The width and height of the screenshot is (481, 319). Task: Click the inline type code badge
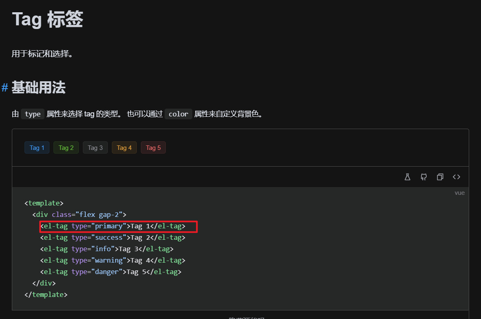pyautogui.click(x=33, y=114)
